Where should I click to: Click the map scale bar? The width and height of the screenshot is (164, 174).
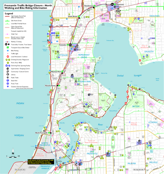click(x=13, y=157)
